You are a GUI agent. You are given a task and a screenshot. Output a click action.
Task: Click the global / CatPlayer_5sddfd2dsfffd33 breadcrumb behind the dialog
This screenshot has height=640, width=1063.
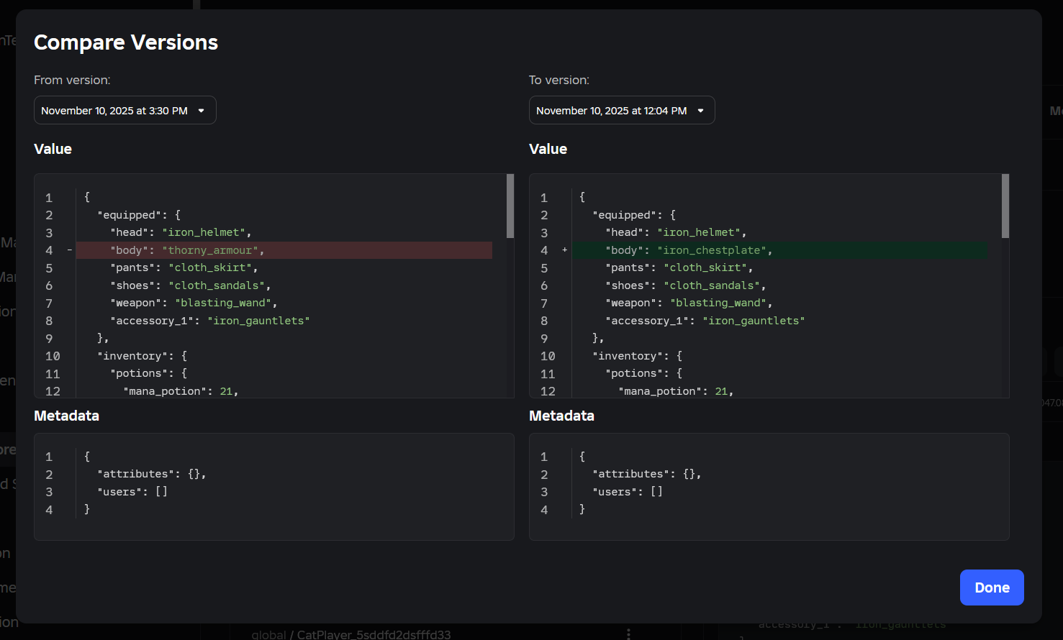pos(351,634)
